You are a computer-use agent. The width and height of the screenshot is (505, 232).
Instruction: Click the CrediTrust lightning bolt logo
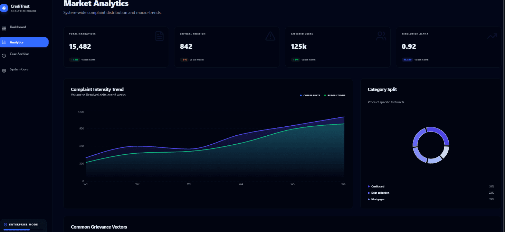(x=4, y=8)
